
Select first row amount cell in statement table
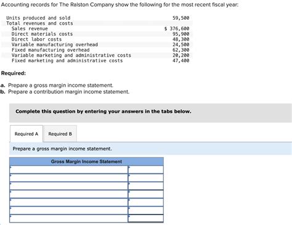[146, 170]
